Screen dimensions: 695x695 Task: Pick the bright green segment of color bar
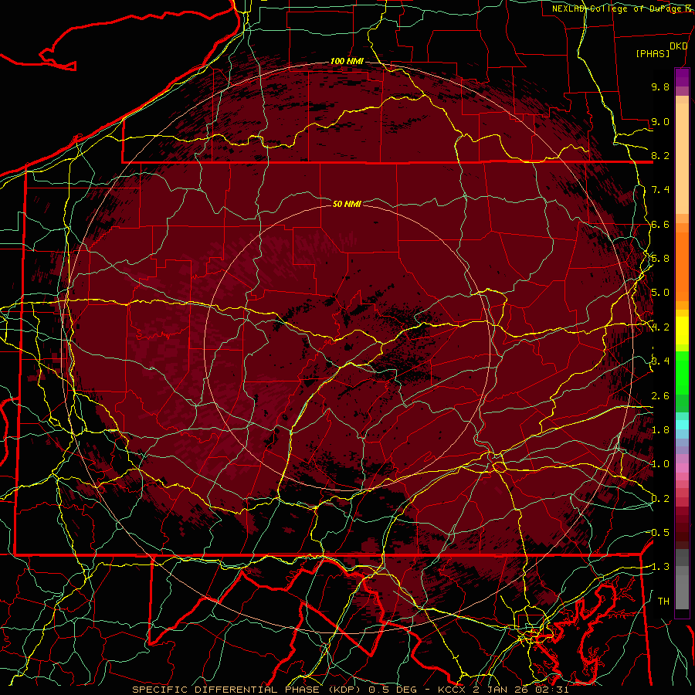(x=682, y=374)
